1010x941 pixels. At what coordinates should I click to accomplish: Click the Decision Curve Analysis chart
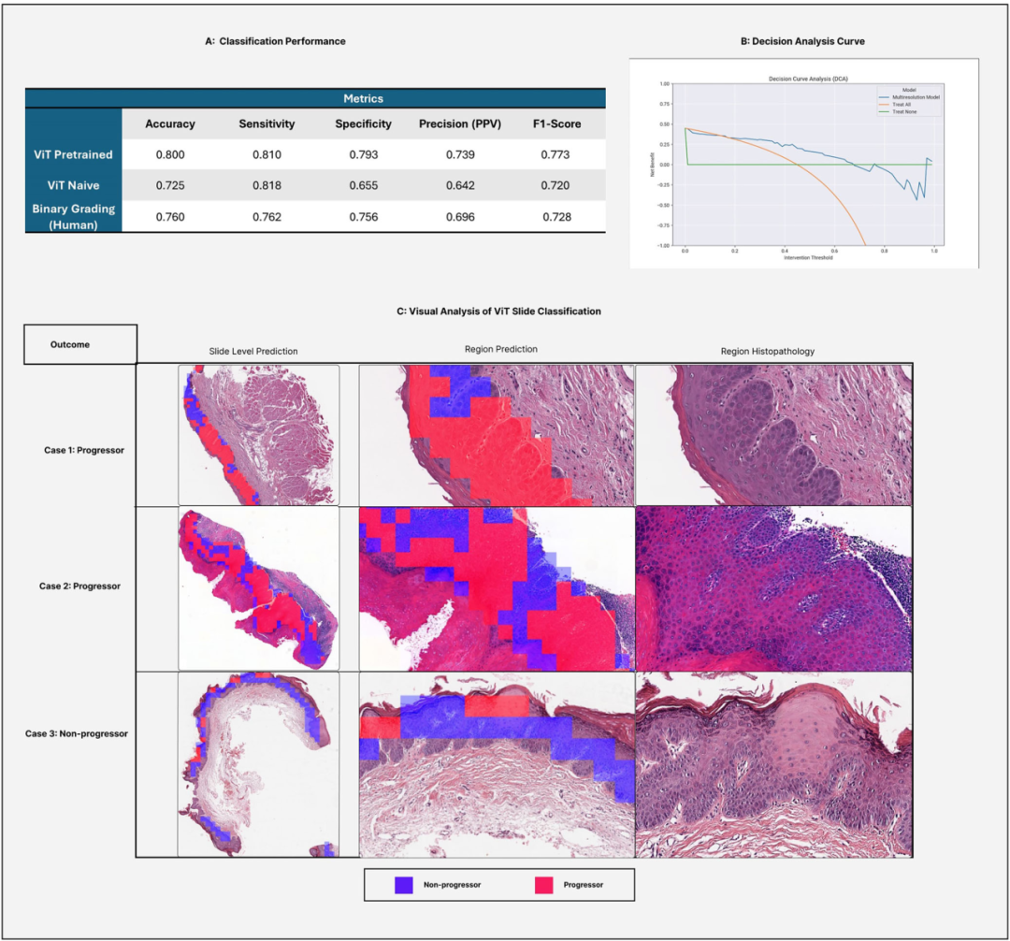803,164
